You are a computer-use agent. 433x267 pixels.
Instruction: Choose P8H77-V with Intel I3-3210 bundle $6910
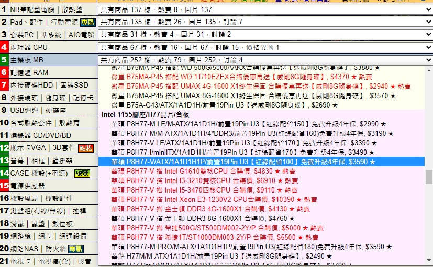pos(261,180)
